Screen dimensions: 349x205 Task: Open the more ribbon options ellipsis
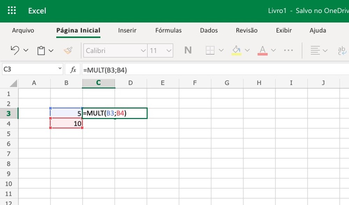(x=288, y=50)
